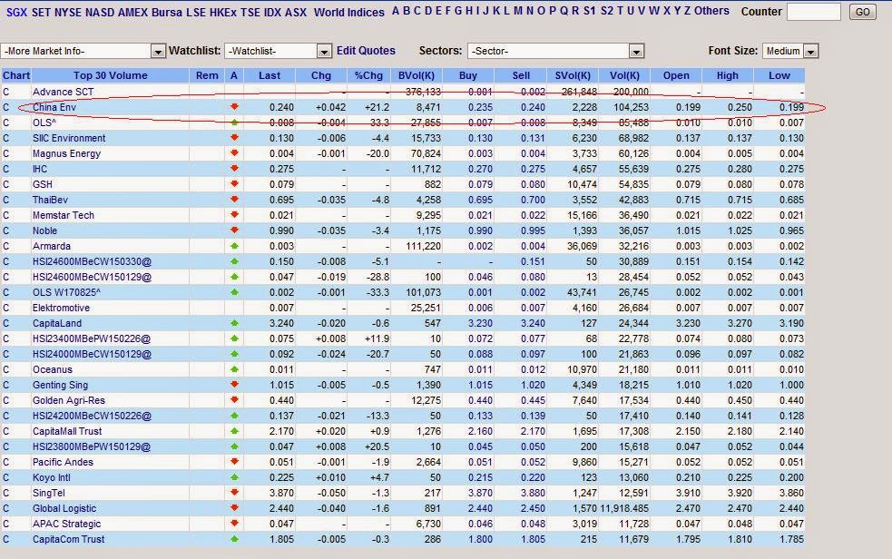The image size is (892, 559).
Task: Click the red arrow in Noble row
Action: click(234, 230)
